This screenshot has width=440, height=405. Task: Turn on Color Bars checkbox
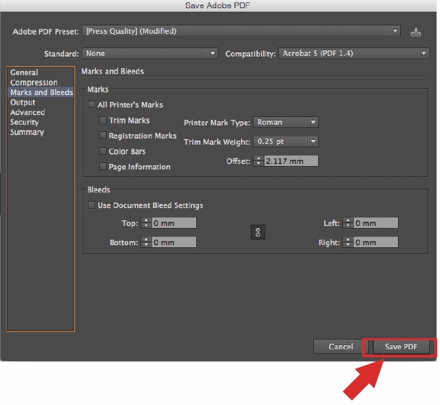103,152
